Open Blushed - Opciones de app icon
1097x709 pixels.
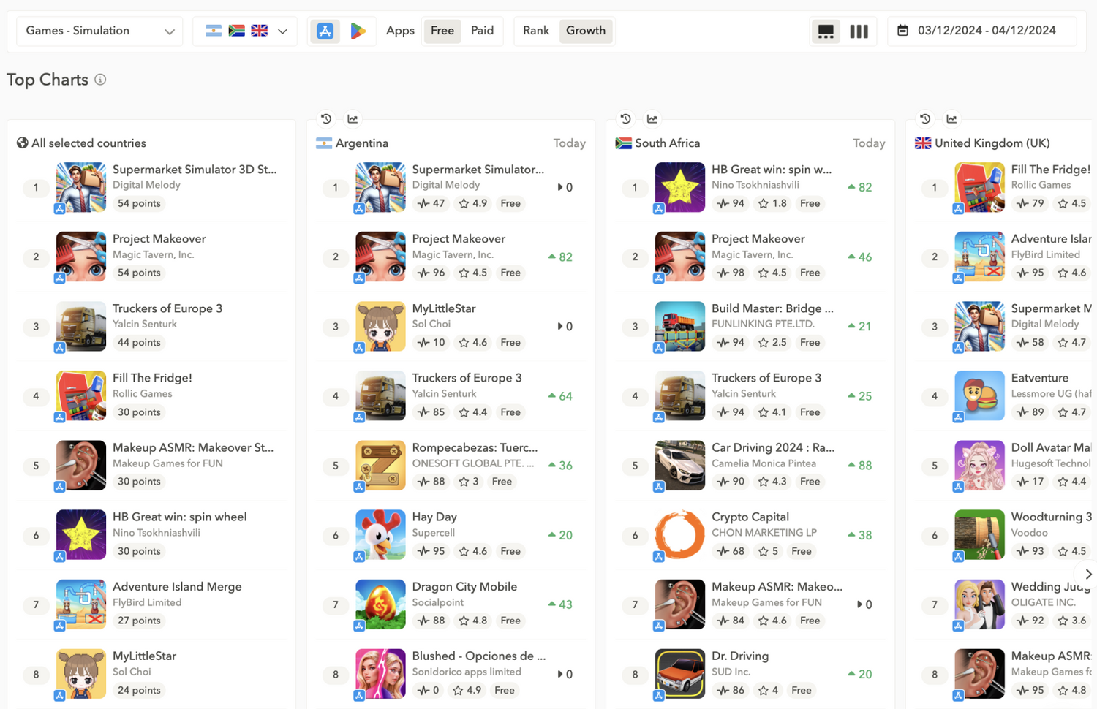point(380,674)
